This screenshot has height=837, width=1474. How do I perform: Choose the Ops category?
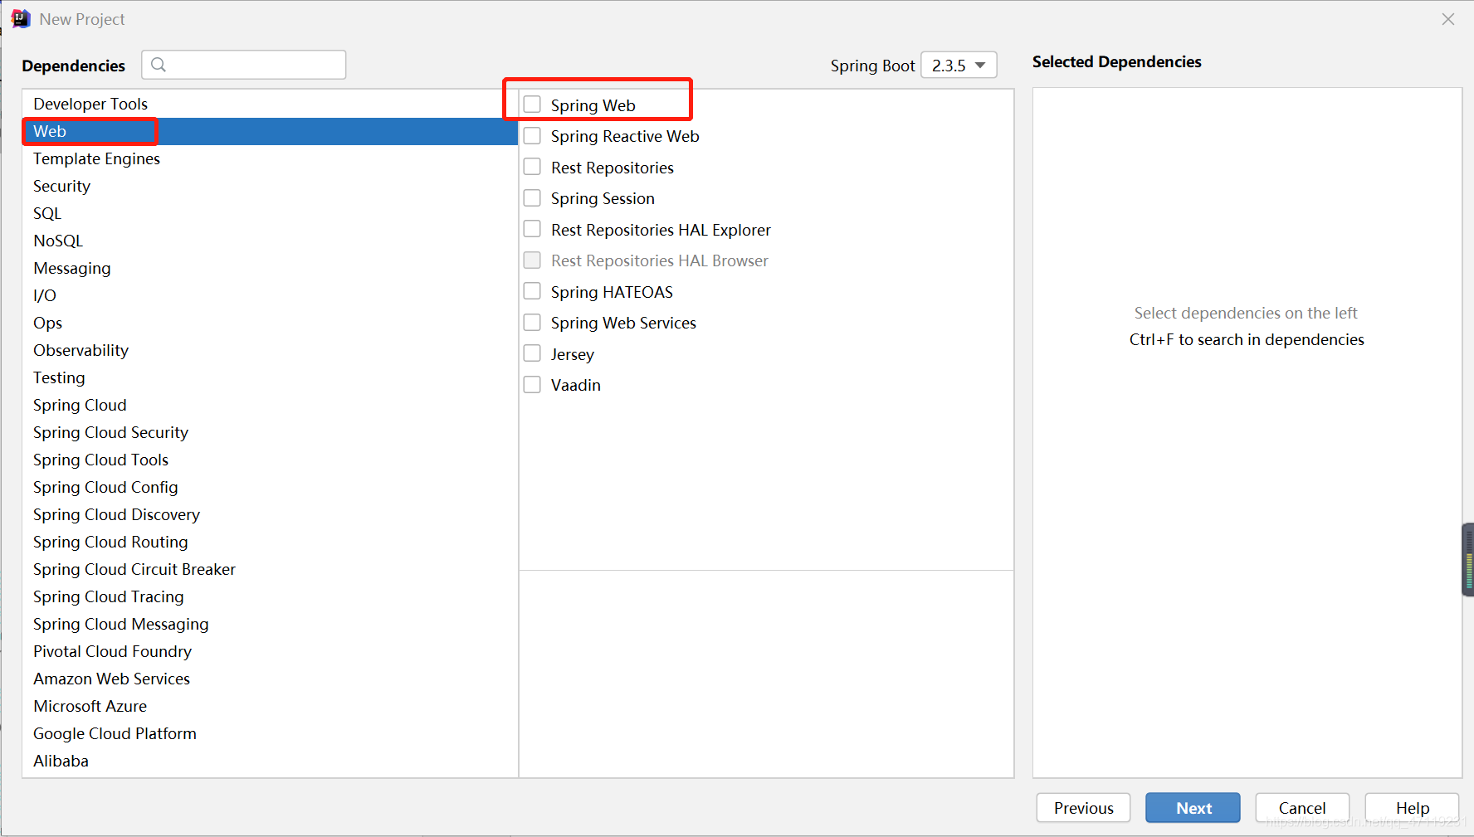tap(270, 323)
